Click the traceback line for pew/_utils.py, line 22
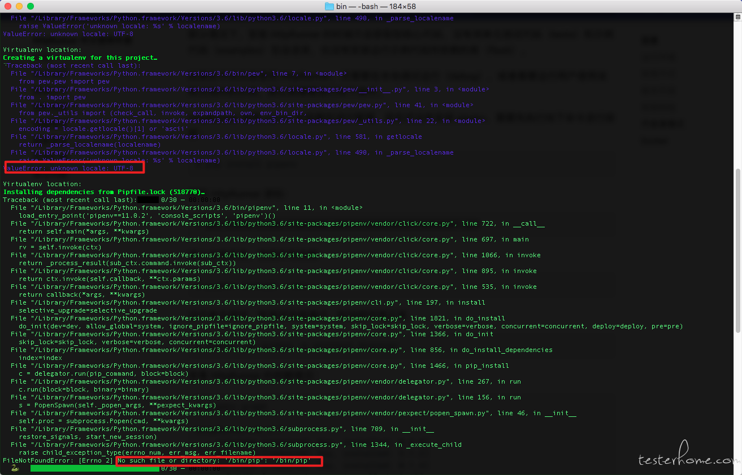742x475 pixels. [x=248, y=121]
